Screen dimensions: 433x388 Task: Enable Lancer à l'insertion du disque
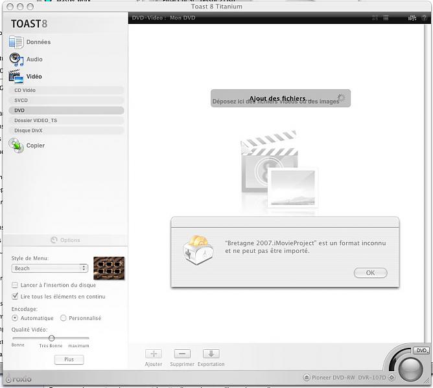pyautogui.click(x=15, y=285)
